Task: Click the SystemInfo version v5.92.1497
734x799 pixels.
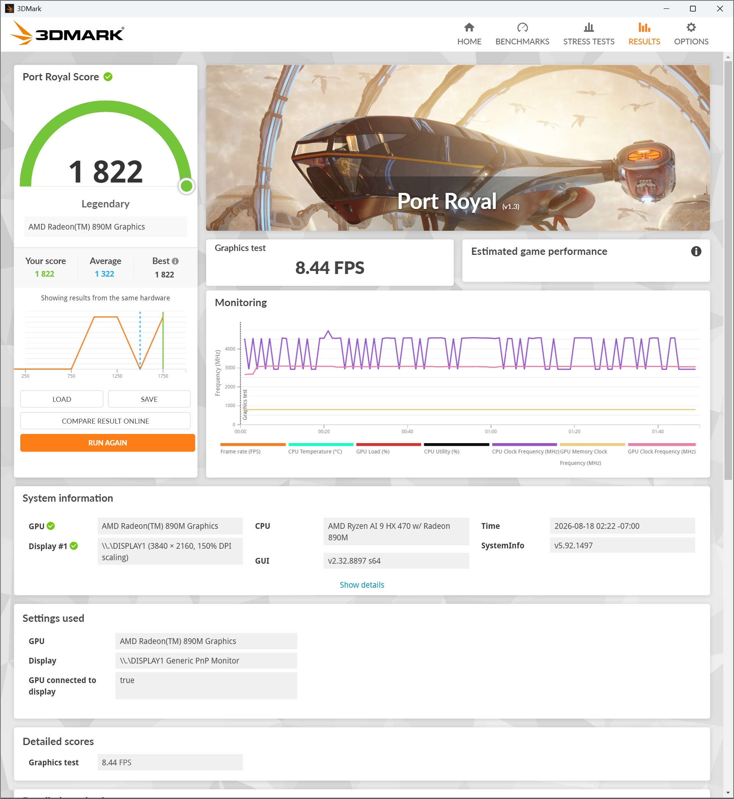Action: [622, 545]
